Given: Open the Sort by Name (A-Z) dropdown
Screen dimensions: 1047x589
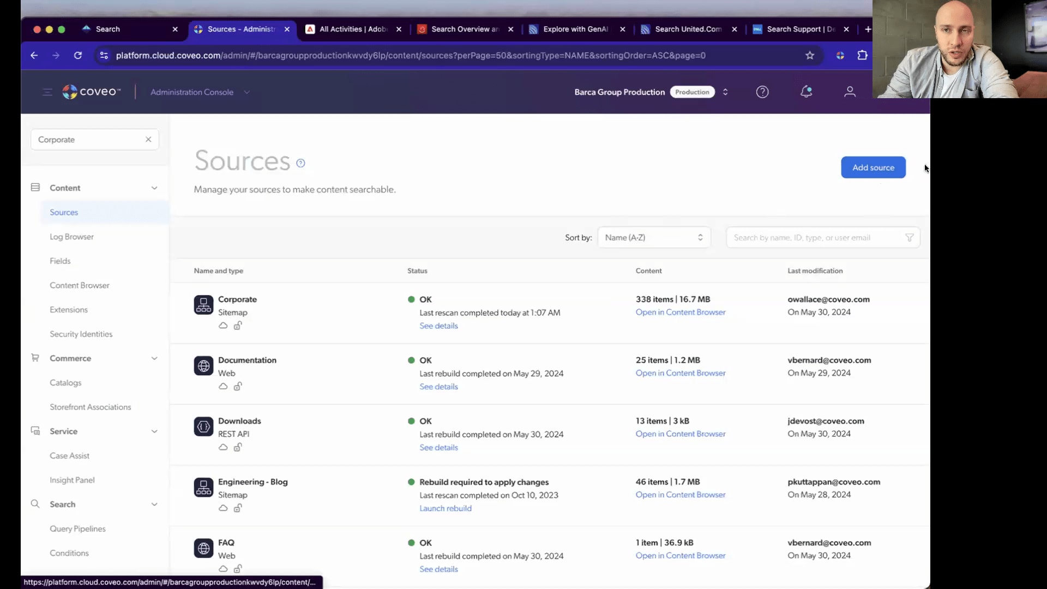Looking at the screenshot, I should [654, 238].
